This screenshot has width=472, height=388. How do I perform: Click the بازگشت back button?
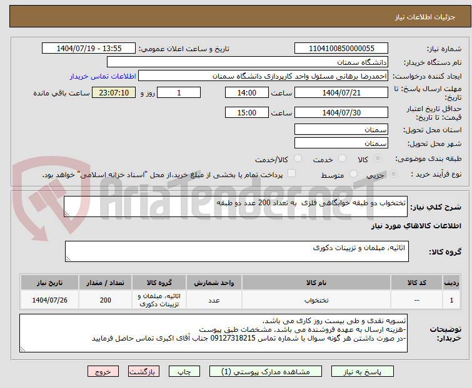point(144,372)
